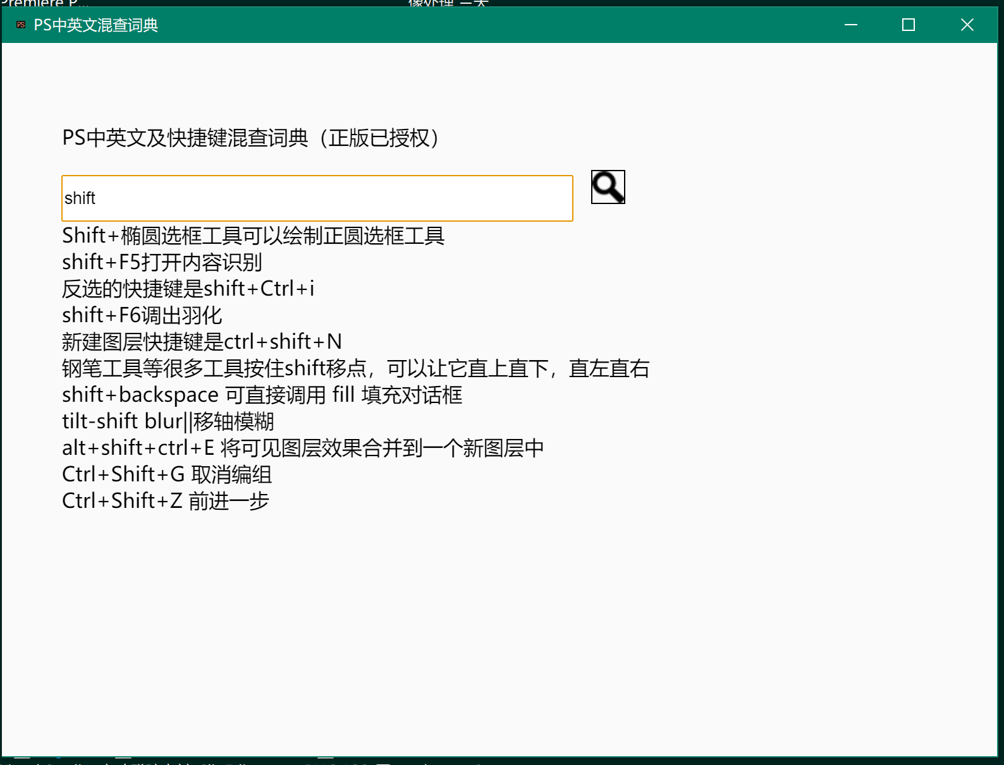Click the '反选的快捷键是shift+Ctrl+i' entry
The width and height of the screenshot is (1004, 765).
(x=188, y=289)
